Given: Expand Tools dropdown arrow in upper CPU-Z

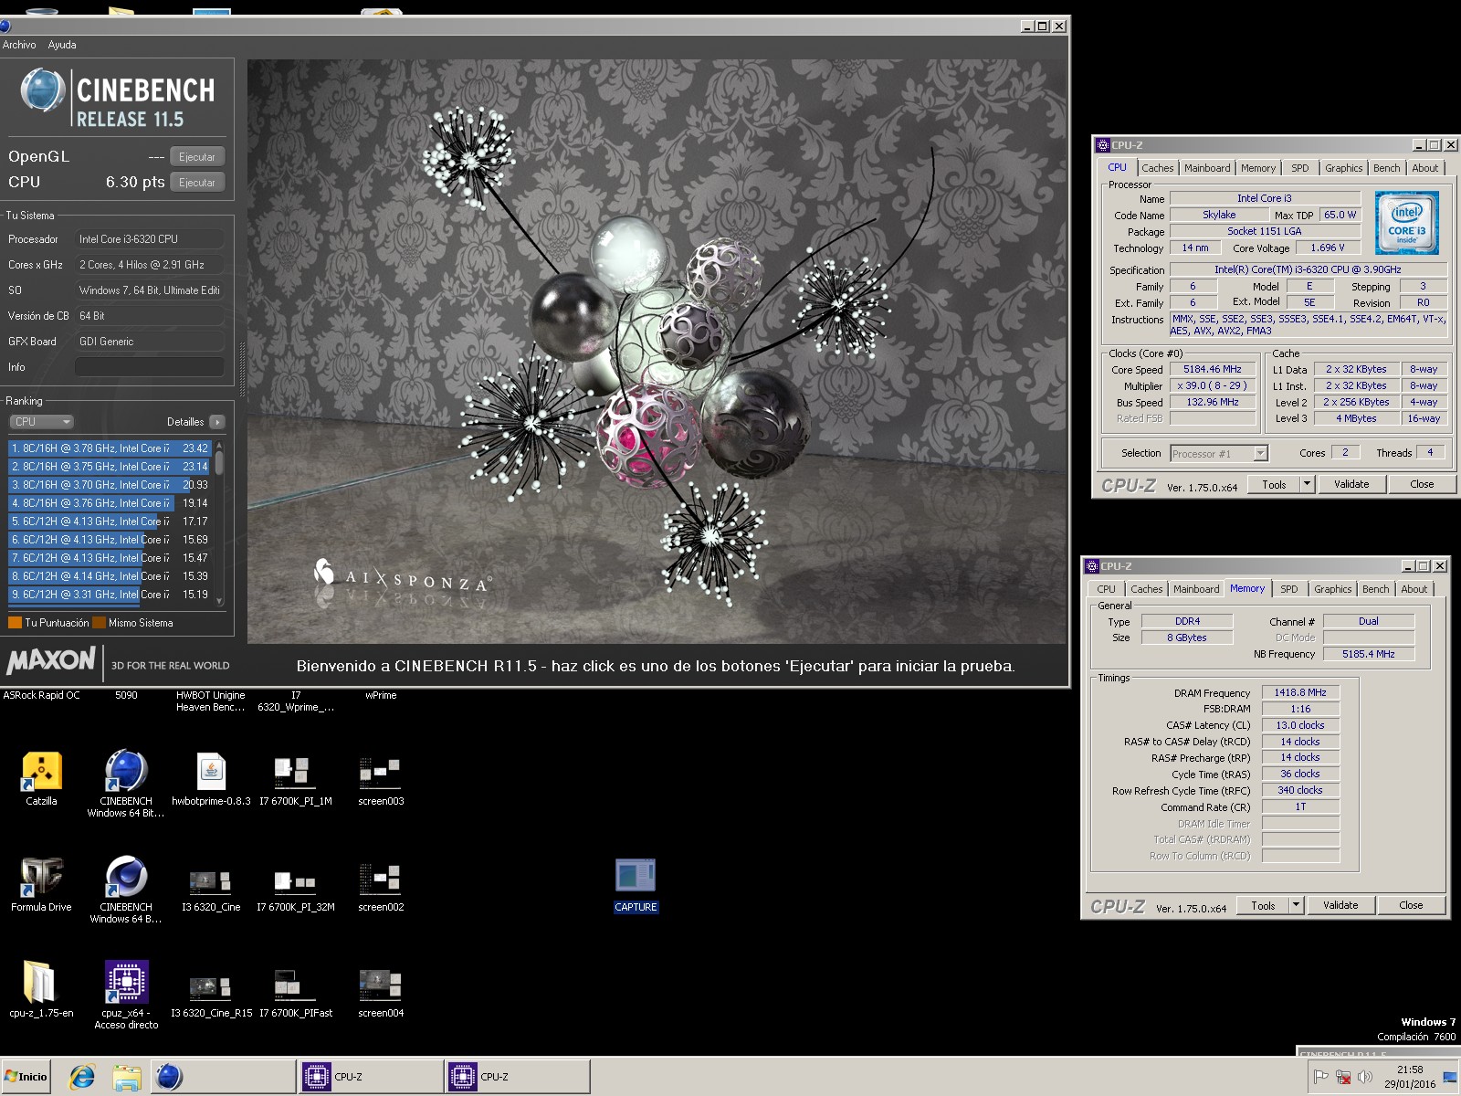Looking at the screenshot, I should point(1307,485).
